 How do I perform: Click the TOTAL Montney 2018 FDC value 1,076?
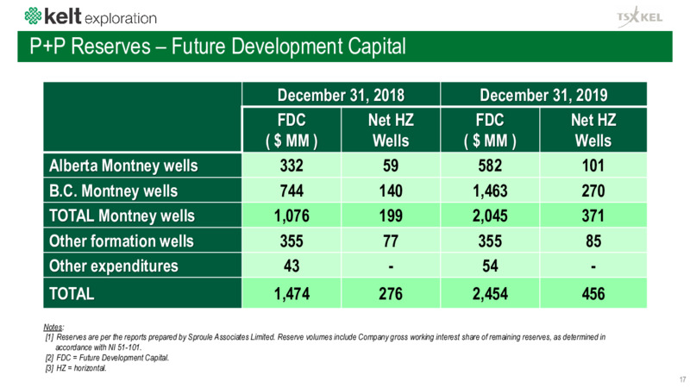coord(292,216)
